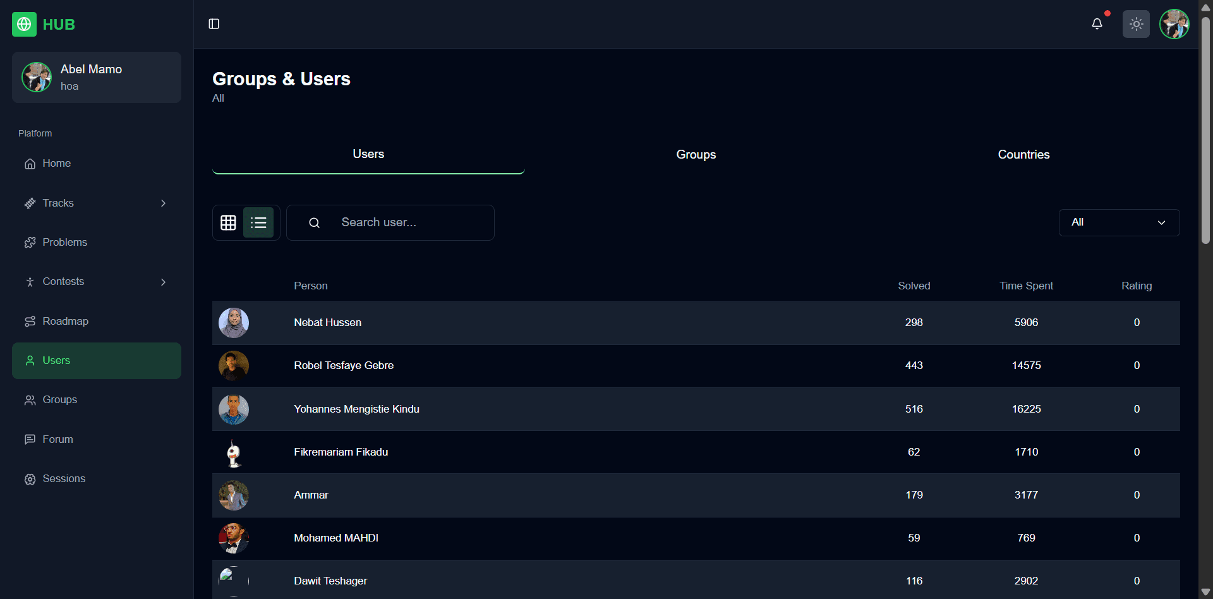Open the Sessions page
1213x599 pixels.
tap(63, 479)
